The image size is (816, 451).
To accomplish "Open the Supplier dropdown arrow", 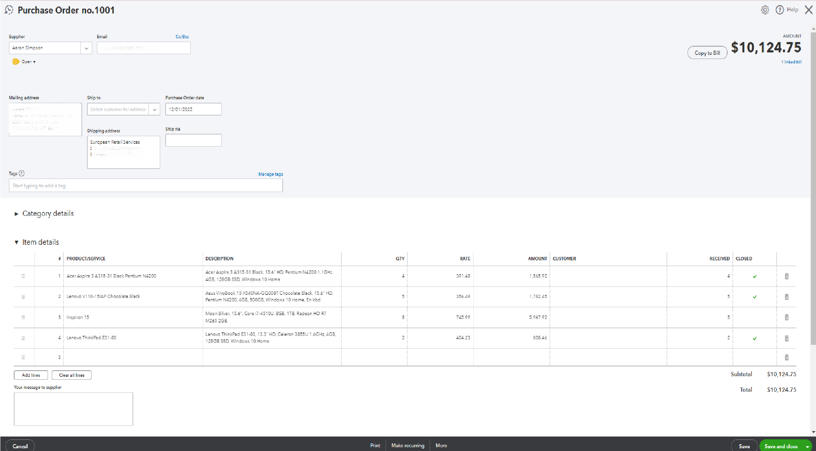I will point(86,48).
